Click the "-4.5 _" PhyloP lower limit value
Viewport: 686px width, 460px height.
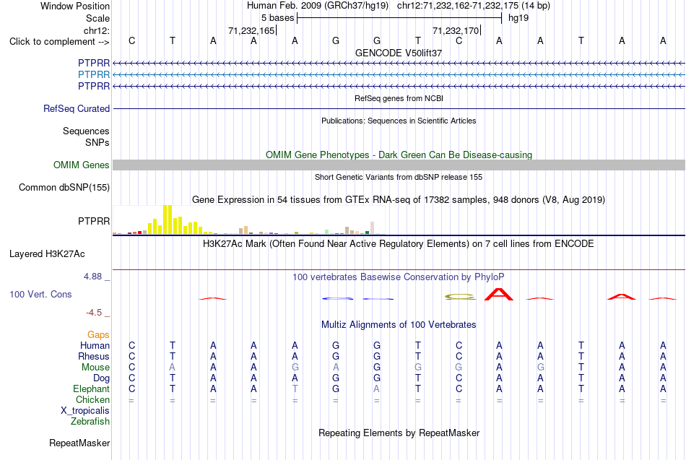pos(97,313)
